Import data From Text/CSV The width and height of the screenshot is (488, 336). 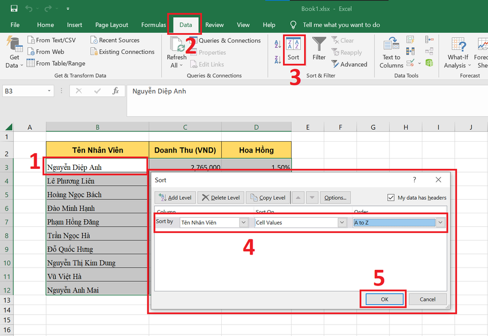[x=52, y=40]
